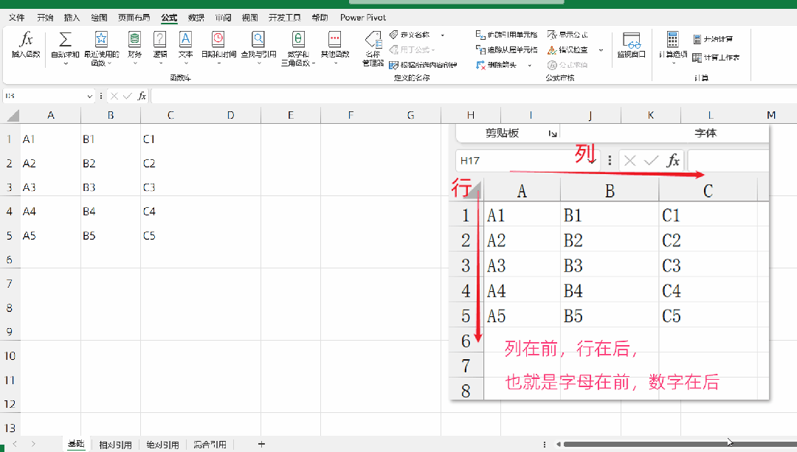Expand the AutoSum dropdown arrow
This screenshot has width=797, height=452.
coord(65,63)
